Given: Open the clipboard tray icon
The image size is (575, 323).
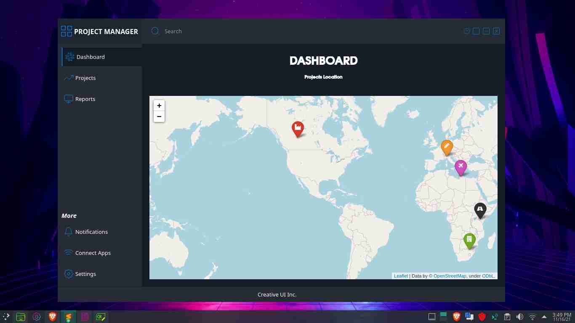Looking at the screenshot, I should (x=507, y=317).
